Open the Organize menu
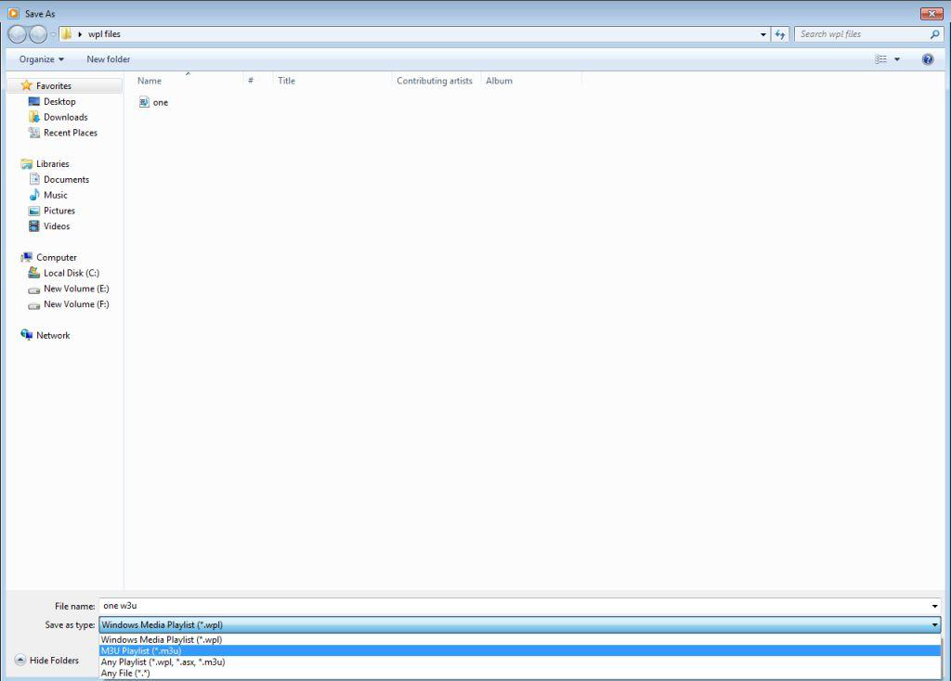951x681 pixels. (41, 58)
